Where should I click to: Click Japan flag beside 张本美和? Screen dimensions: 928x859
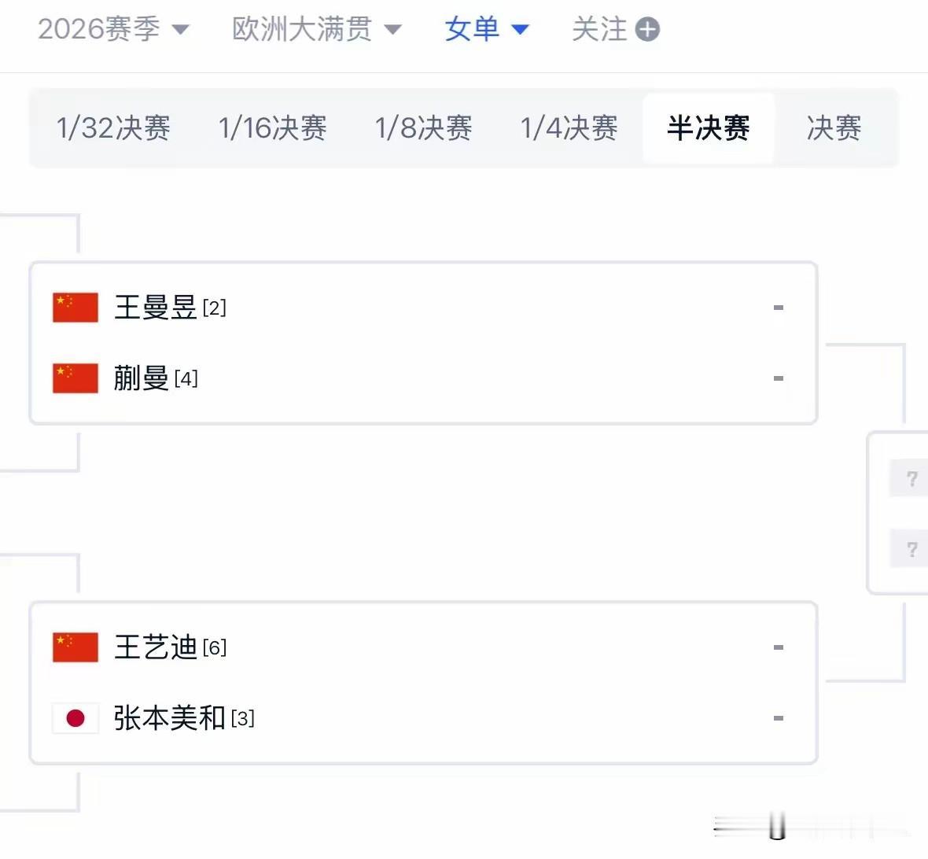click(x=75, y=718)
